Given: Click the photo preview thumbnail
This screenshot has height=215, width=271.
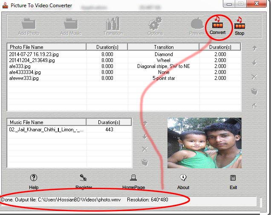Looking at the screenshot, I should click(x=205, y=143).
